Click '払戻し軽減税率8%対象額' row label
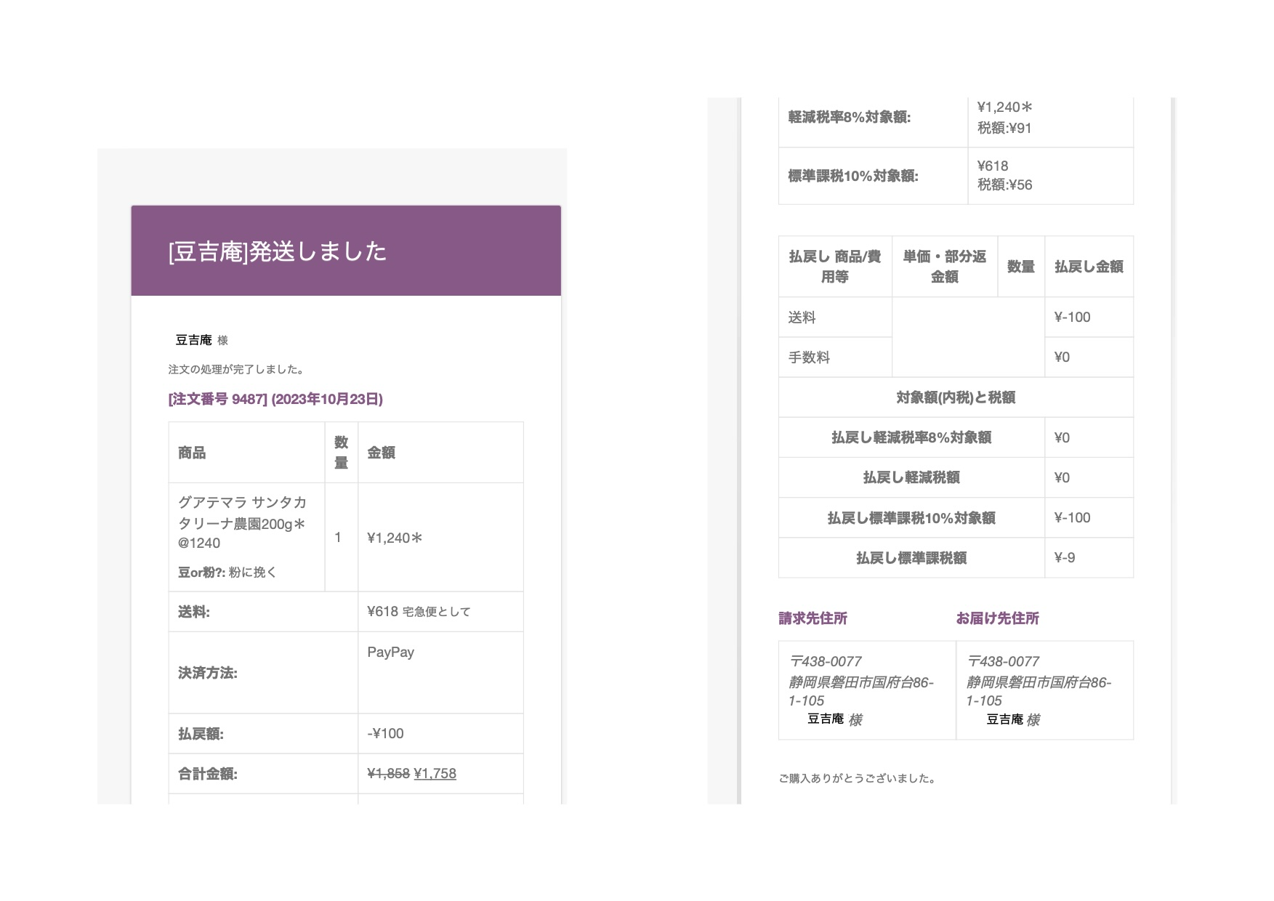The image size is (1274, 901). (911, 437)
